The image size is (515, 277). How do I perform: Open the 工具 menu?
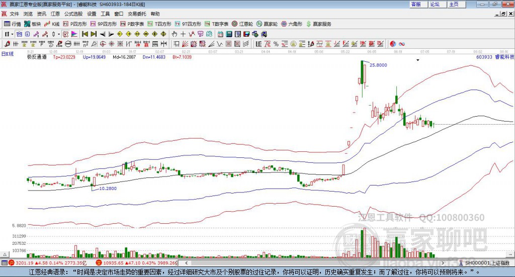(105, 14)
